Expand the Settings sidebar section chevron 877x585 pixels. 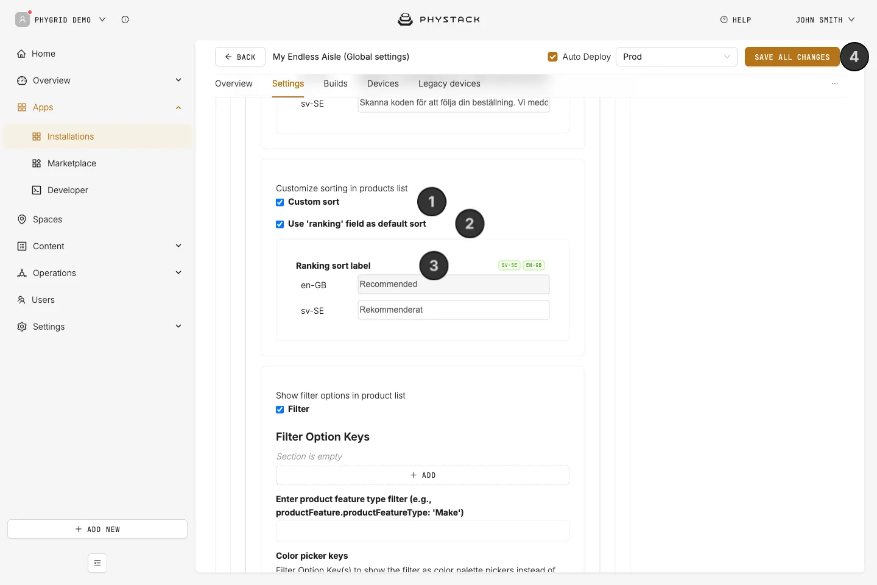tap(178, 326)
